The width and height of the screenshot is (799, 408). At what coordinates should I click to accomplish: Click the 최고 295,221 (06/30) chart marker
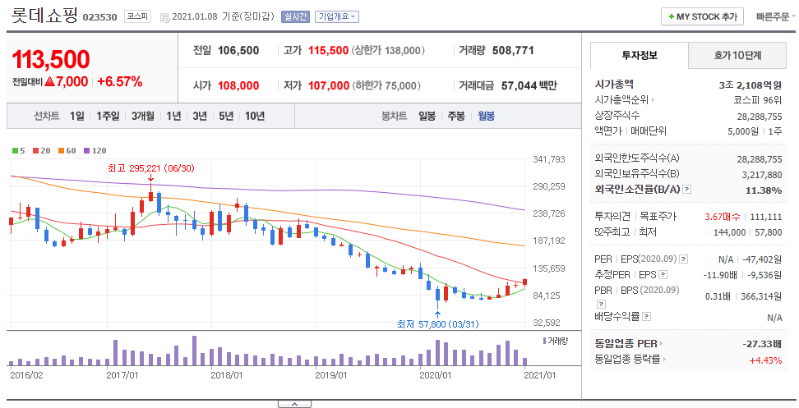150,168
